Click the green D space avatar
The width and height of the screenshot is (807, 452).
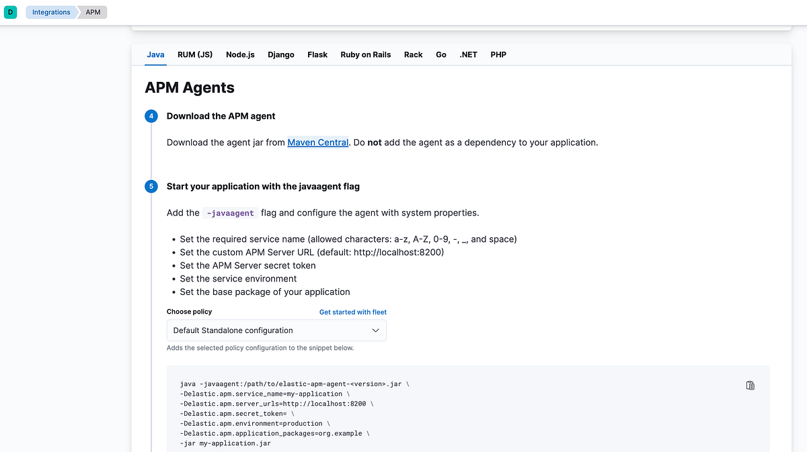click(10, 12)
